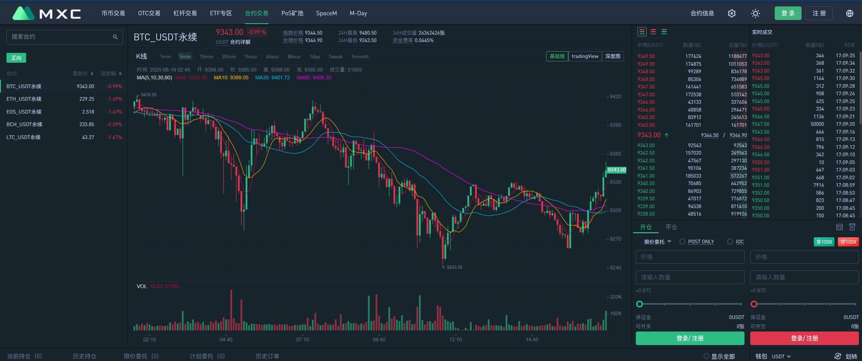Click the search magnifier icon
The height and width of the screenshot is (361, 862).
(115, 37)
